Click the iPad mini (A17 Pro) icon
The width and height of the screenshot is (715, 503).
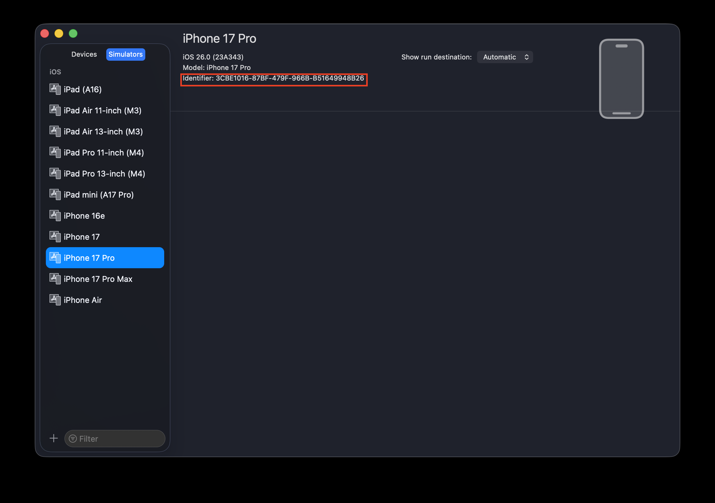(55, 195)
